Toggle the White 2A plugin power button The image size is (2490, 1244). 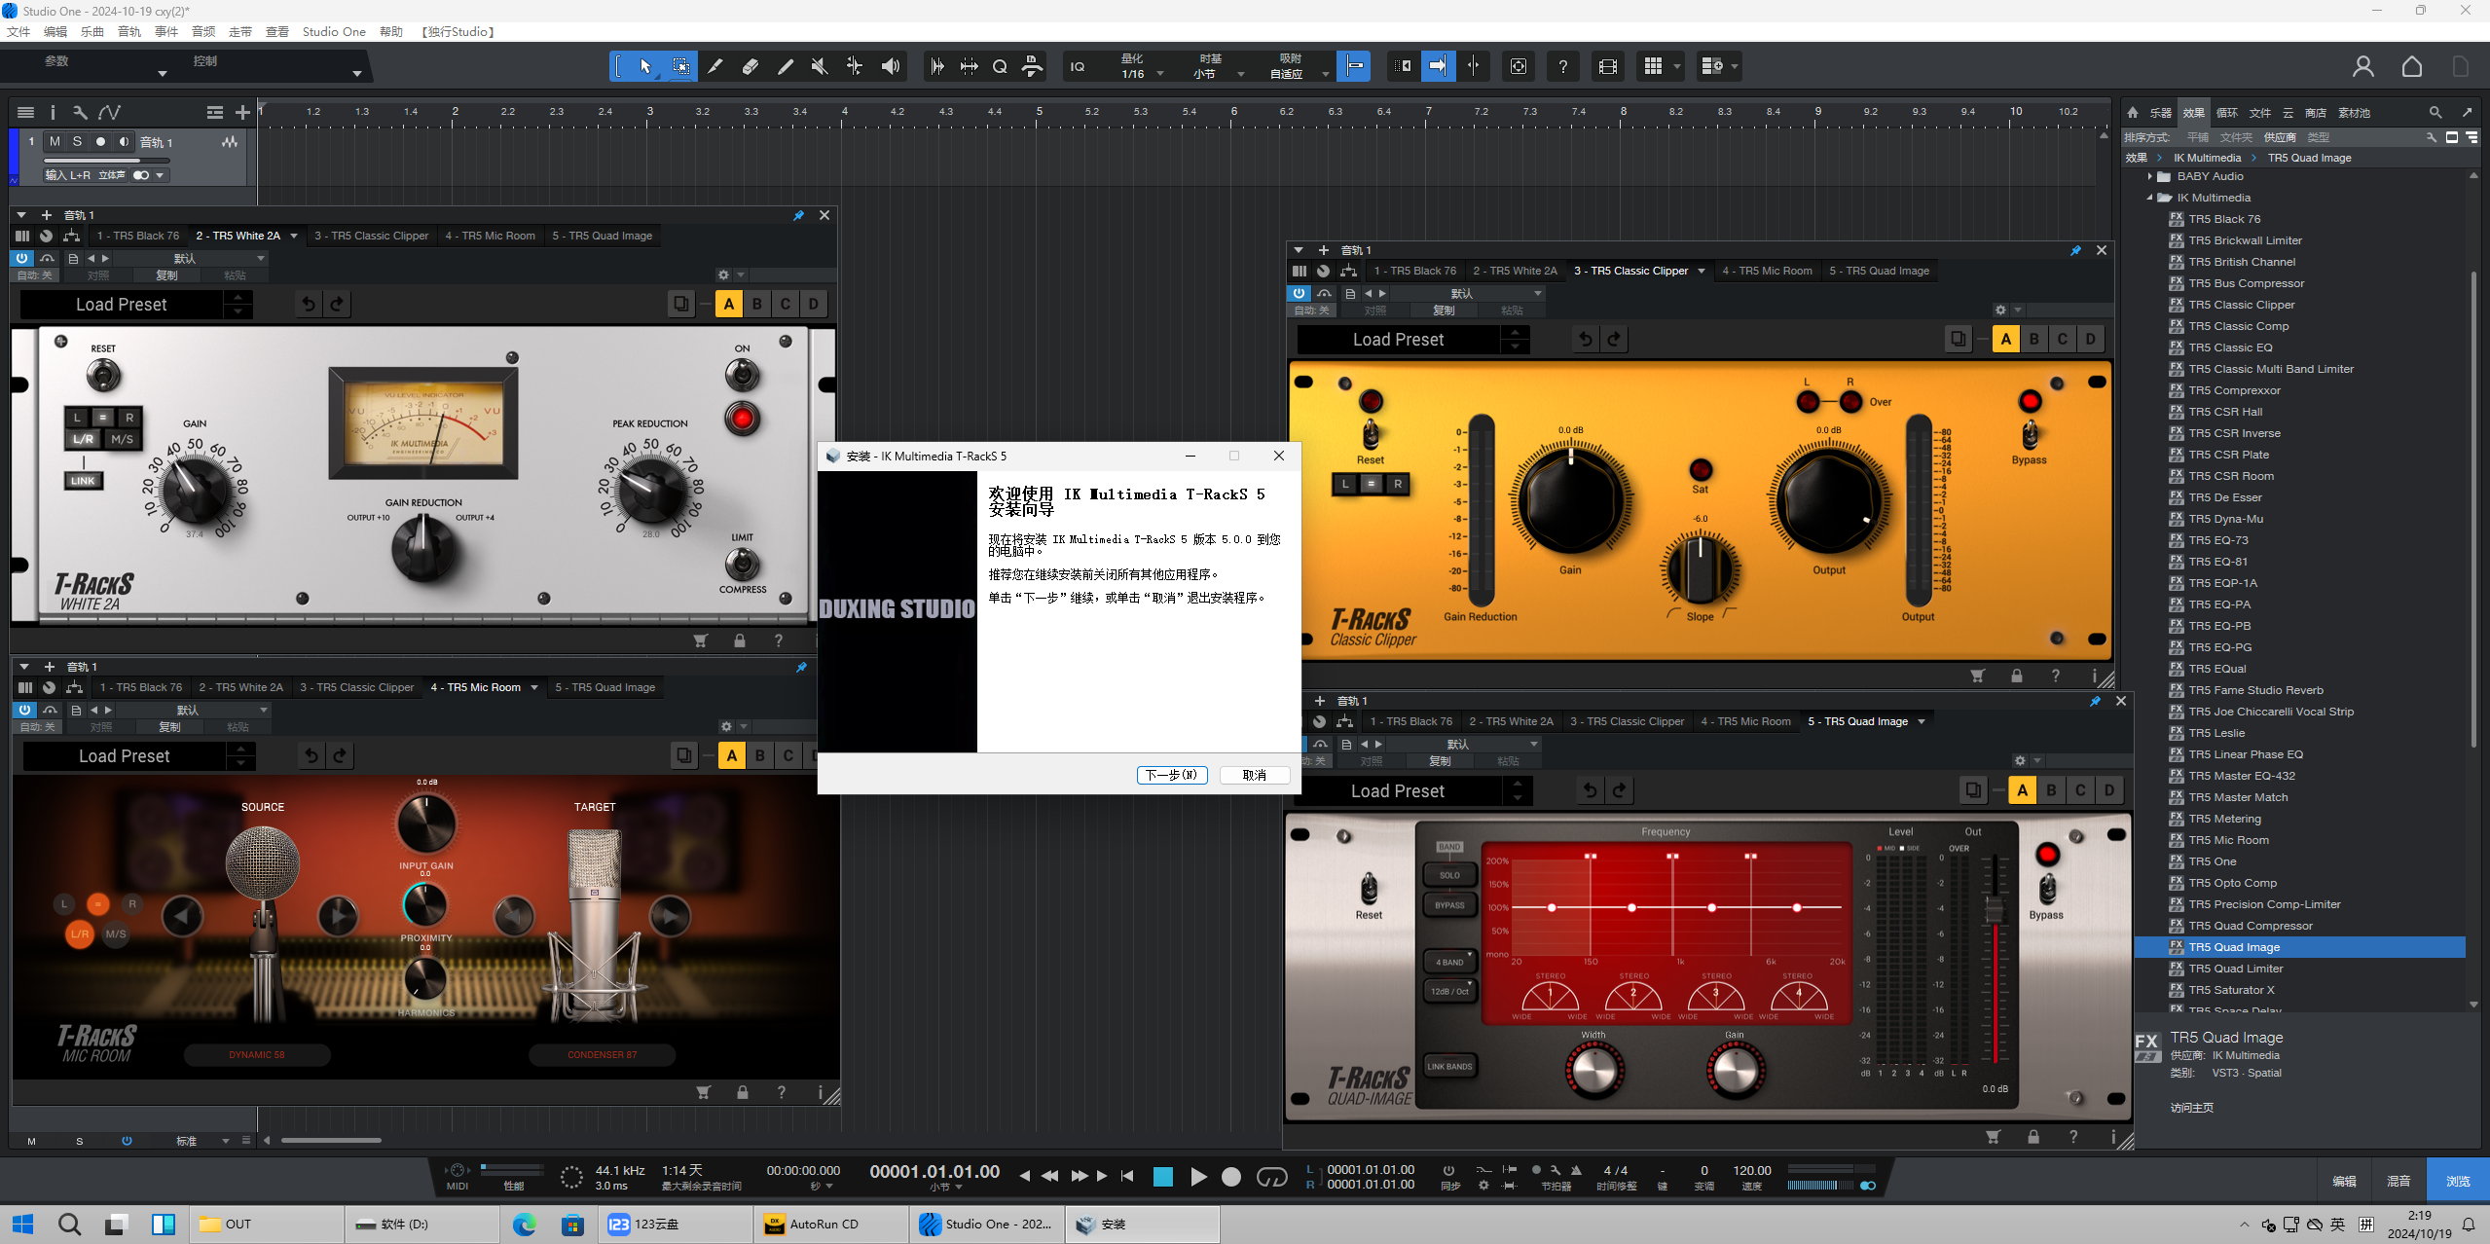[x=21, y=258]
